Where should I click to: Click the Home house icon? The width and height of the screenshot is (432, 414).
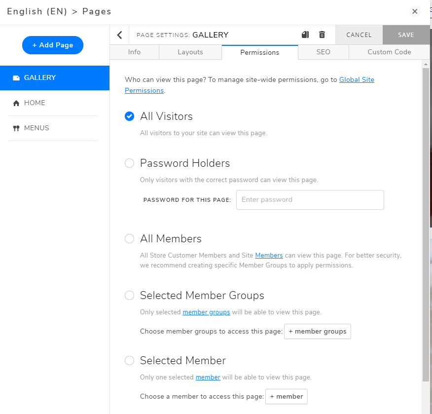coord(16,103)
